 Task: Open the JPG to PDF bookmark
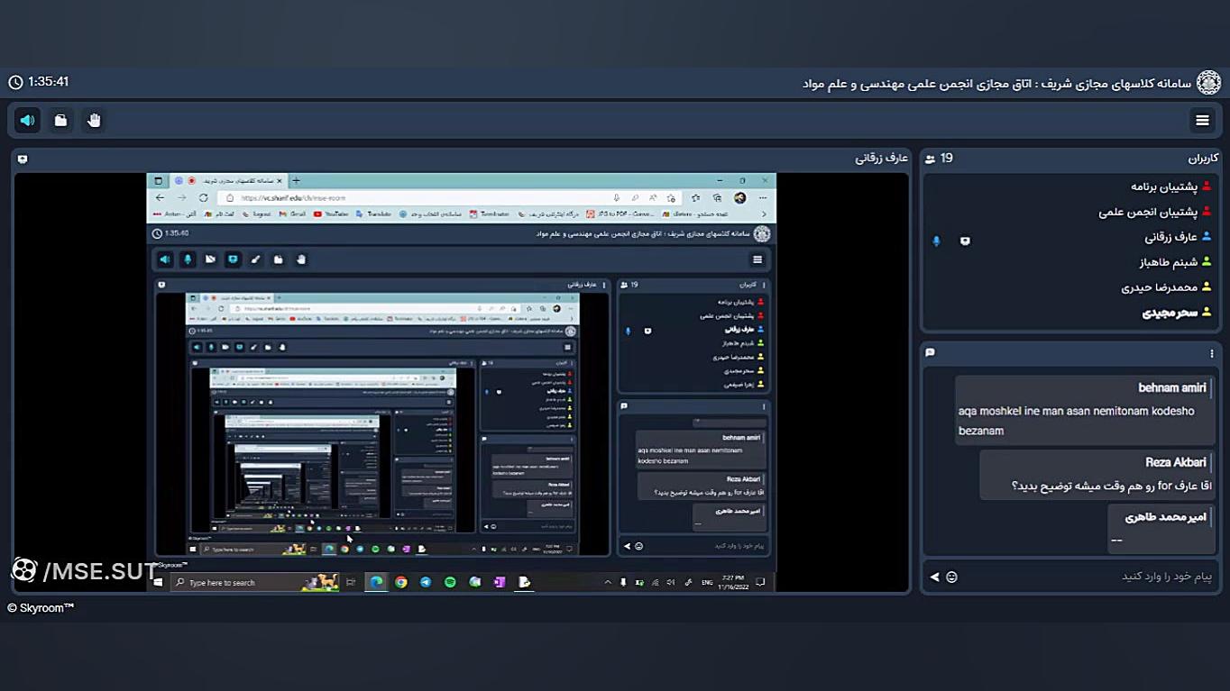point(620,214)
